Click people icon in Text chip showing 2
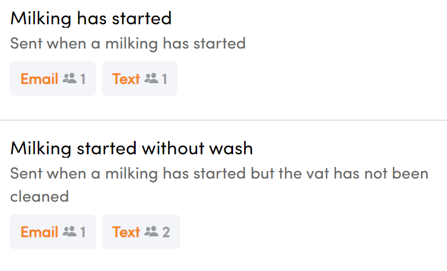The image size is (447, 271). (151, 232)
